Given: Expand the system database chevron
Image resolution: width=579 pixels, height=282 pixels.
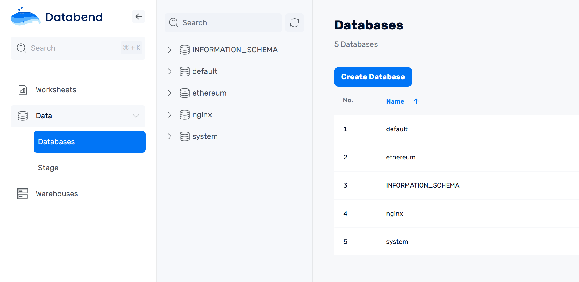Looking at the screenshot, I should click(x=170, y=136).
